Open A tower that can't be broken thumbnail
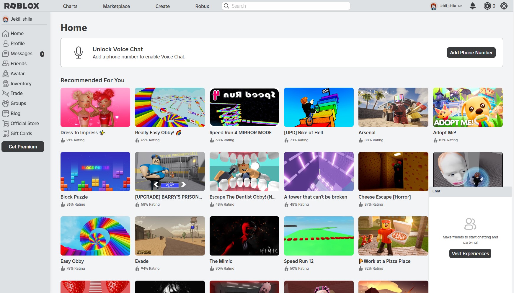The width and height of the screenshot is (514, 293). (319, 171)
